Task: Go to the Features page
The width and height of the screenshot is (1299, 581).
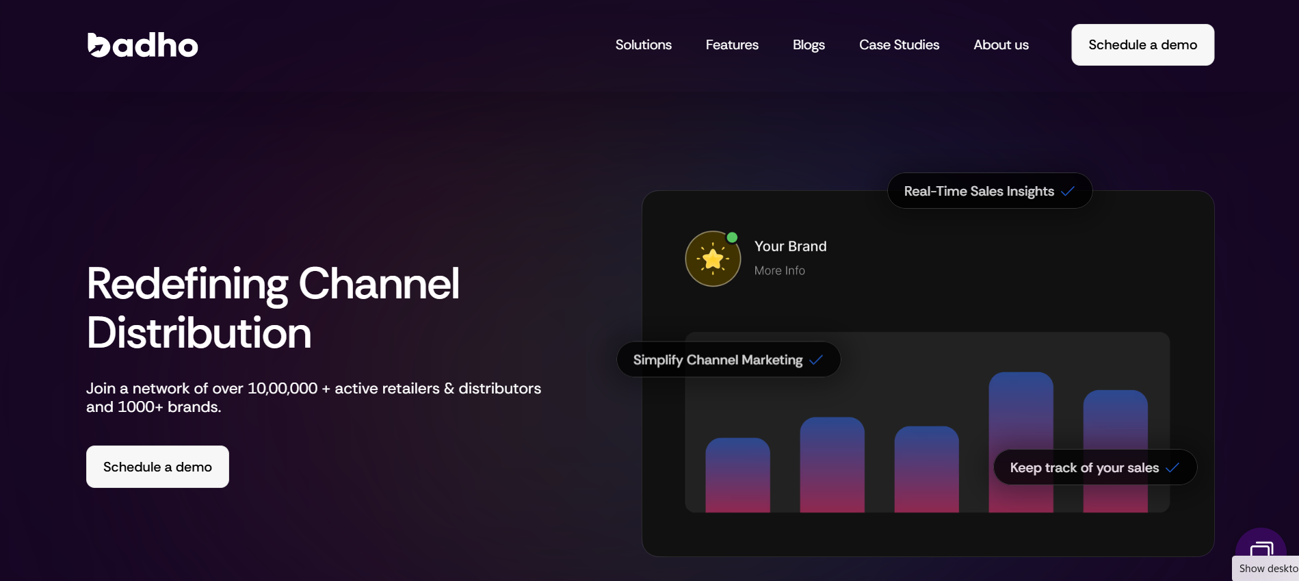Action: click(x=732, y=45)
